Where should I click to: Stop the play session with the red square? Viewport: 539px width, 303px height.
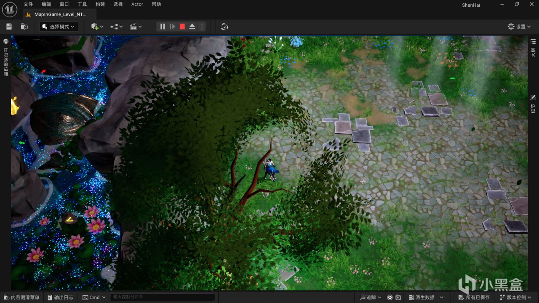182,27
